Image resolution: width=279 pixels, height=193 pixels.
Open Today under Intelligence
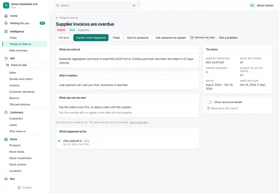(13, 38)
